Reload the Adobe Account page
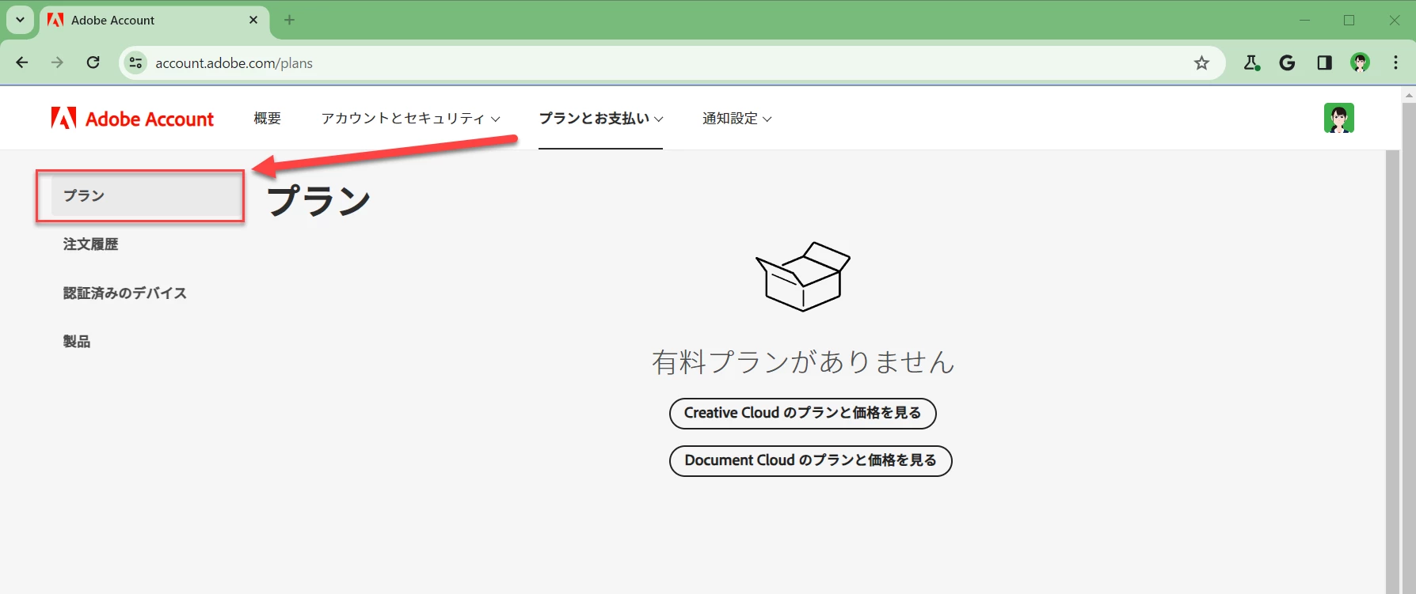The height and width of the screenshot is (594, 1416). [x=93, y=62]
